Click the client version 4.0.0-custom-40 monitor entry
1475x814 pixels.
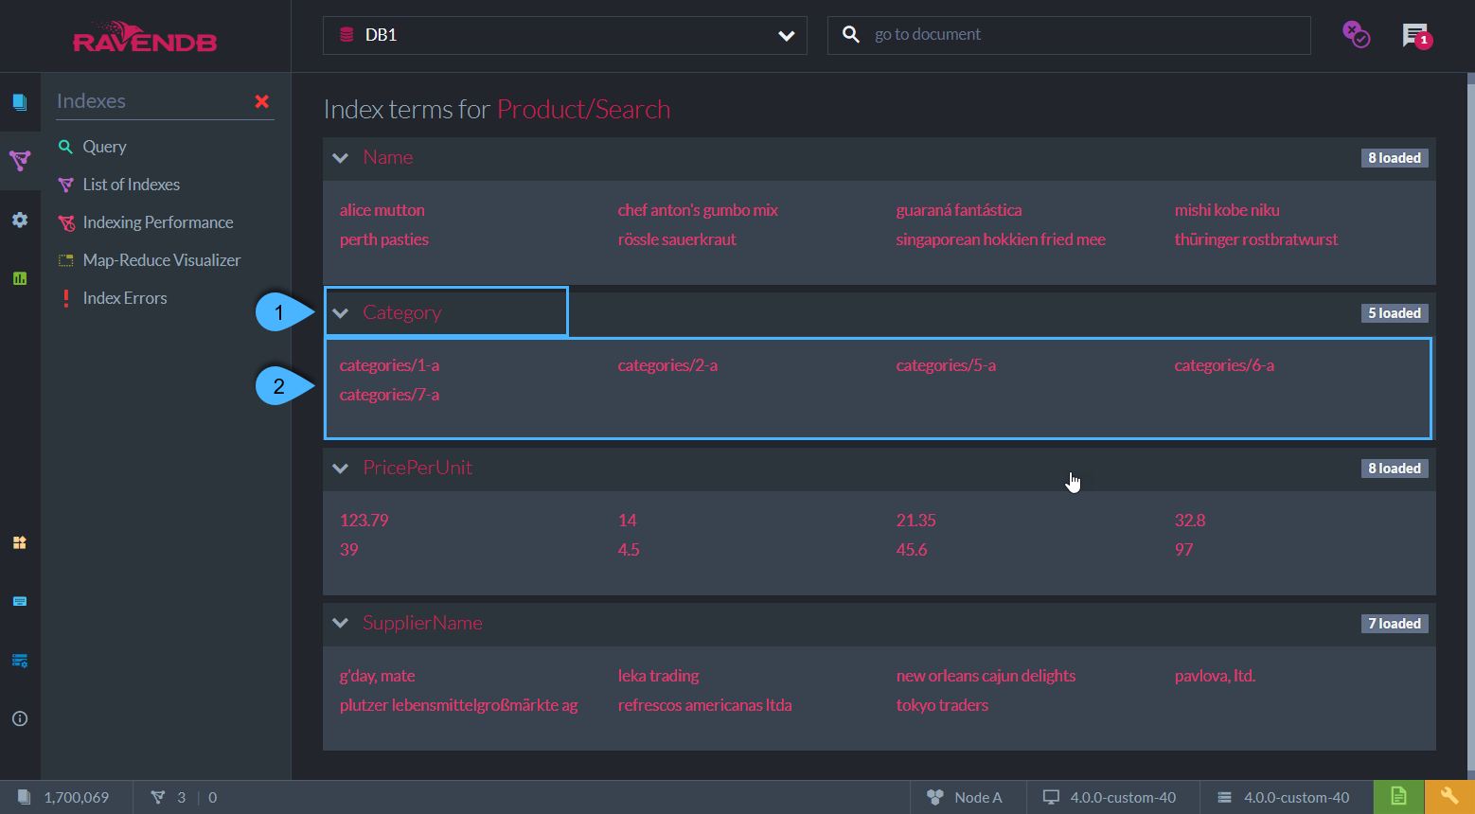click(1111, 798)
